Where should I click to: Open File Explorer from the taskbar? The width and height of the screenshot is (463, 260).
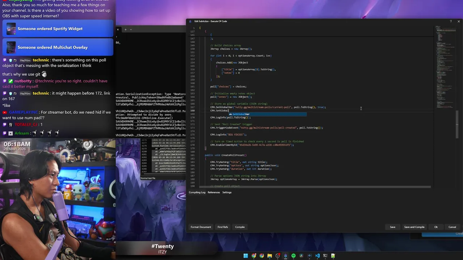pyautogui.click(x=269, y=256)
